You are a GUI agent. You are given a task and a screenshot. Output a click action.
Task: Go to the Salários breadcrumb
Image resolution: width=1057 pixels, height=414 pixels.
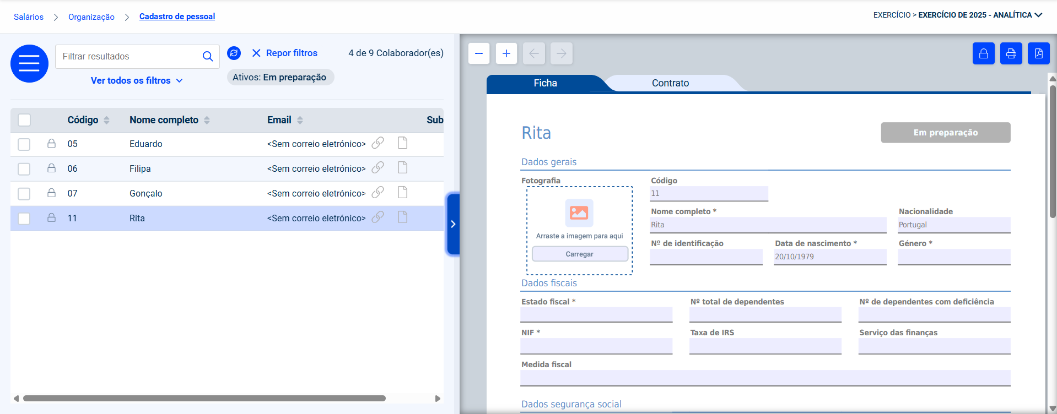pos(29,17)
